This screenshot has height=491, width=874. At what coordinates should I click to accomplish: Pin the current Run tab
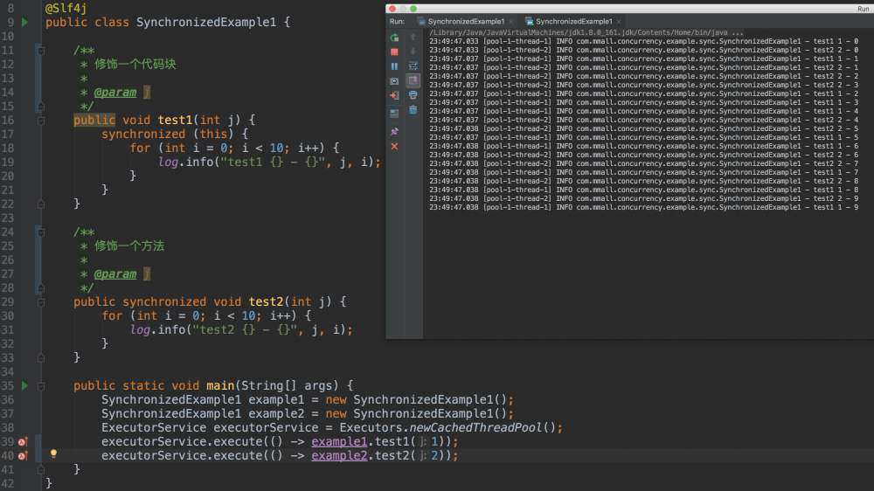(x=394, y=131)
